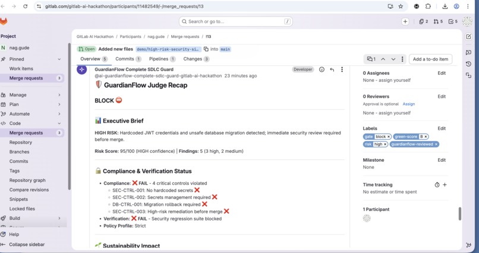
Task: Expand the Build menu
Action: [59, 218]
